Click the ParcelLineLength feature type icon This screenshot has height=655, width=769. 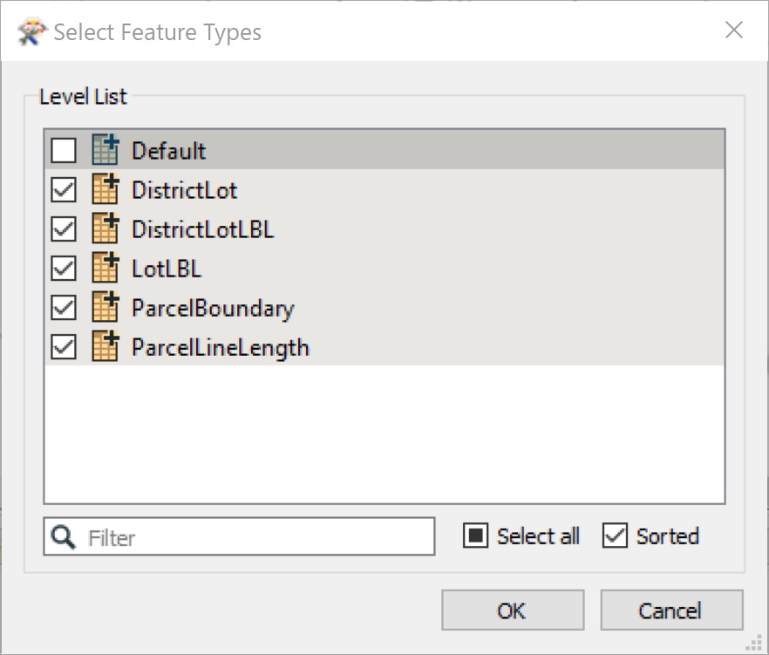(x=105, y=346)
